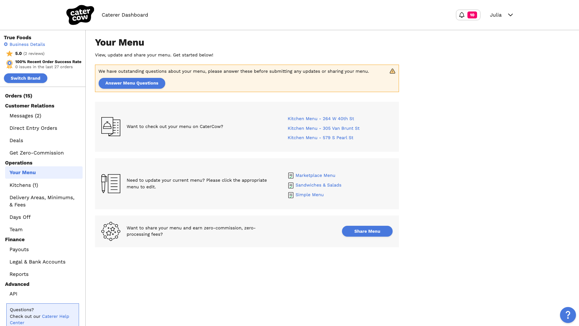Click the Sandwiches & Salads document icon
This screenshot has width=579, height=326.
[x=291, y=185]
